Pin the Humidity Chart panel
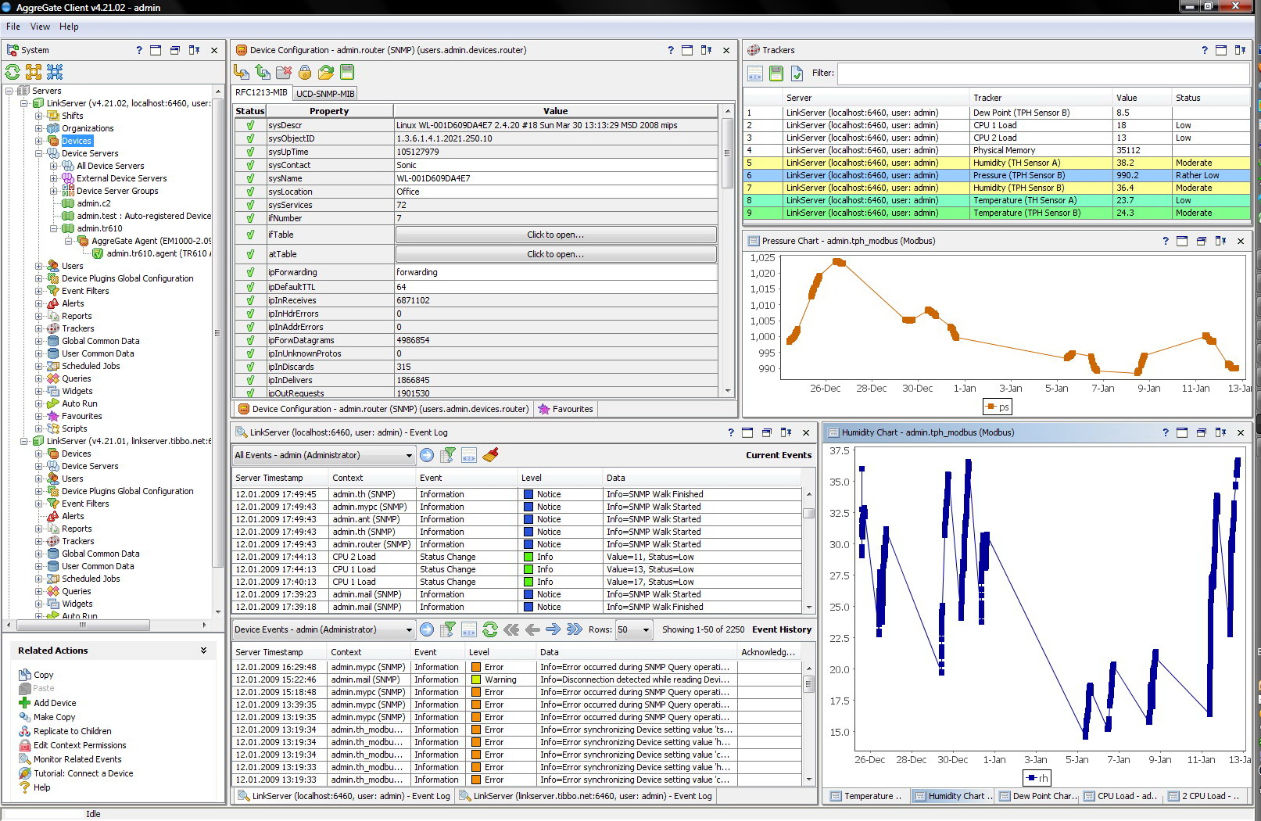The height and width of the screenshot is (821, 1261). 1220,432
